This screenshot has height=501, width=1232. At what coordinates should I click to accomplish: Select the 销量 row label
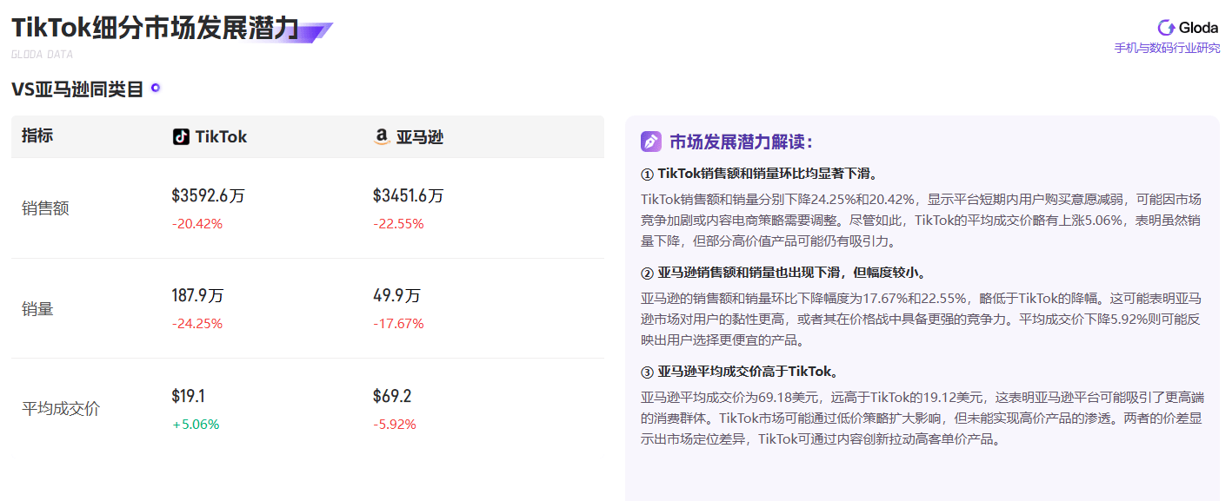click(37, 308)
